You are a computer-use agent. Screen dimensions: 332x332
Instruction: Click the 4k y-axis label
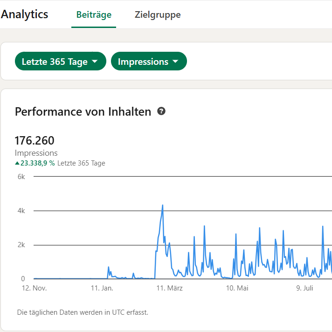[x=21, y=211]
